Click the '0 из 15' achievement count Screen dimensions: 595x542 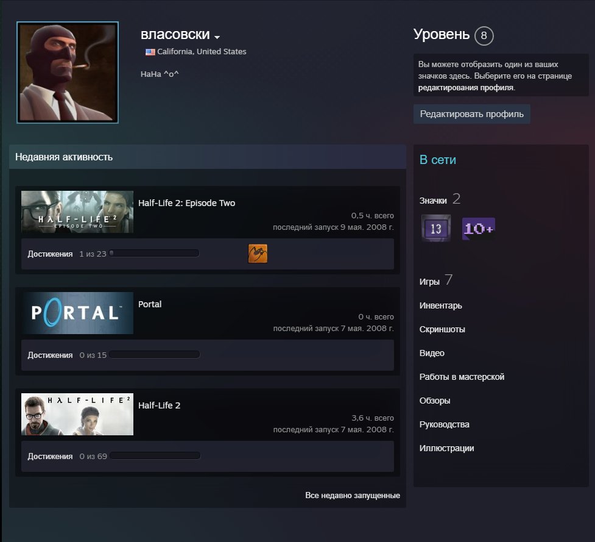click(x=93, y=355)
